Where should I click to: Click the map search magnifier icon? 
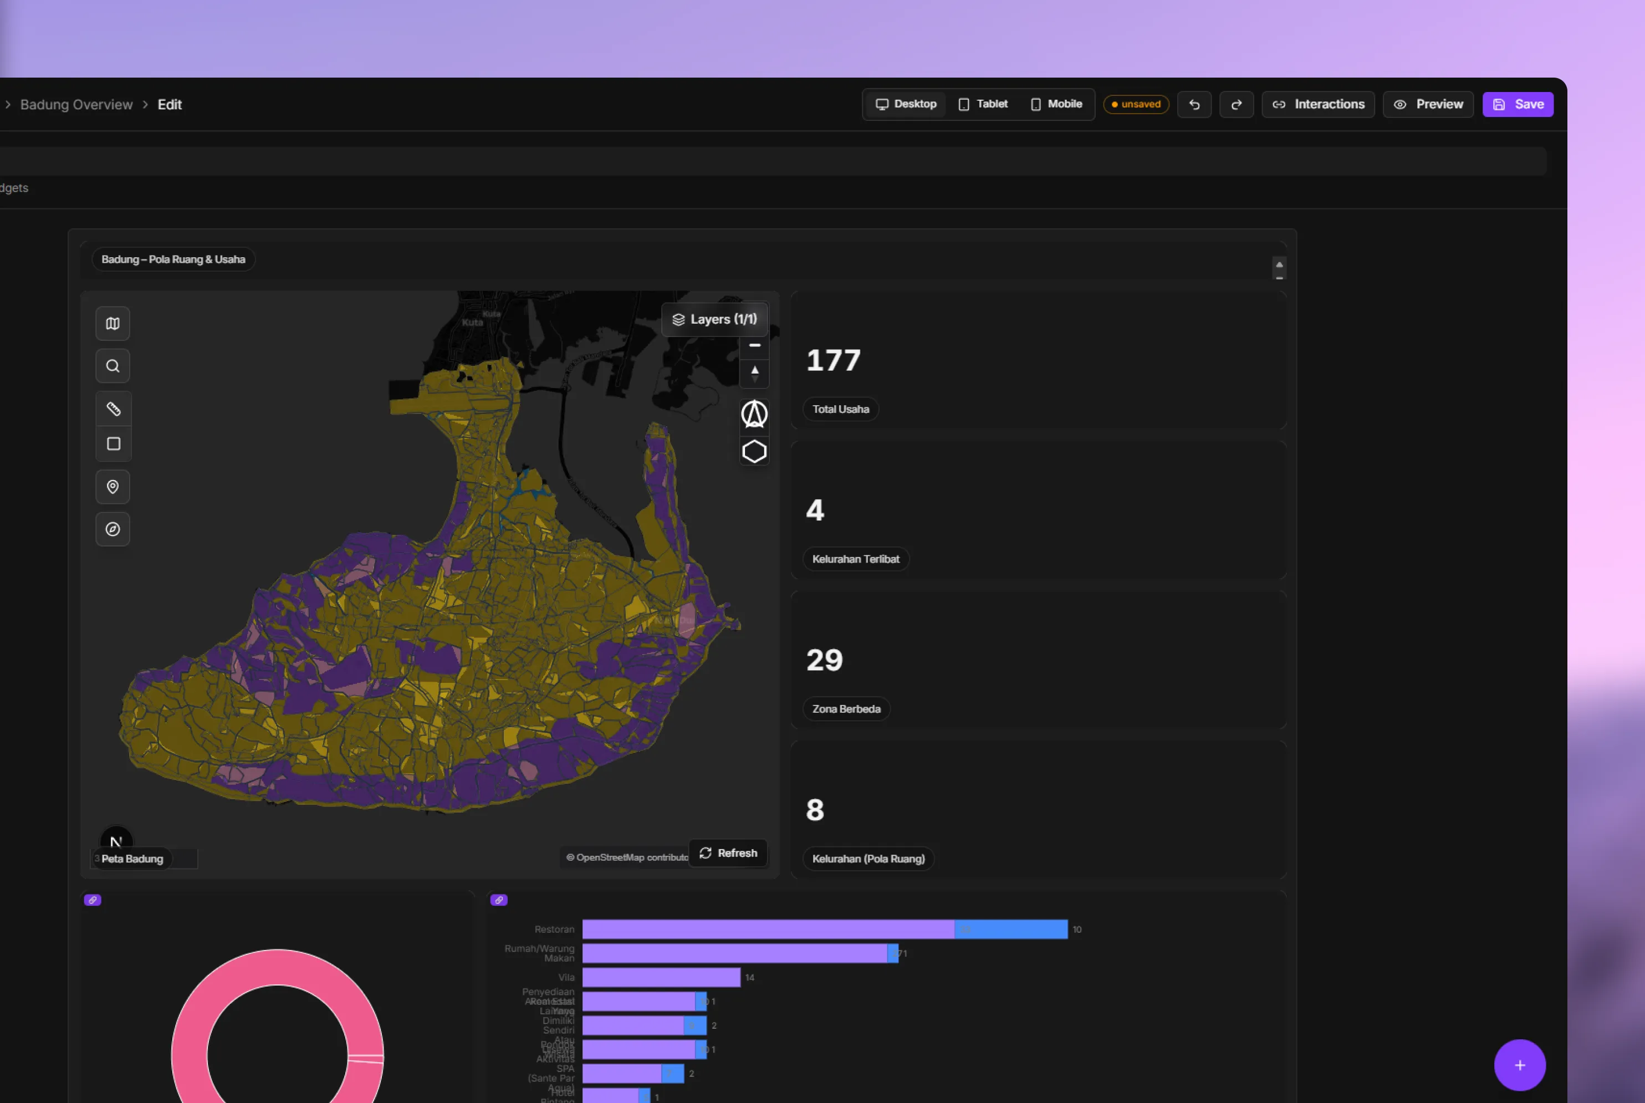click(x=113, y=366)
